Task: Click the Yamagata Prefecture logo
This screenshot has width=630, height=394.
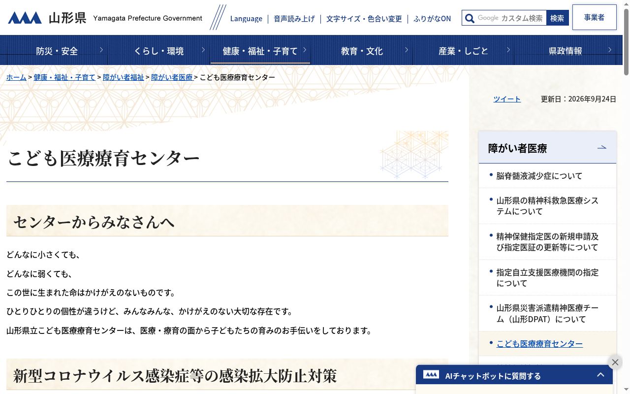Action: 105,18
